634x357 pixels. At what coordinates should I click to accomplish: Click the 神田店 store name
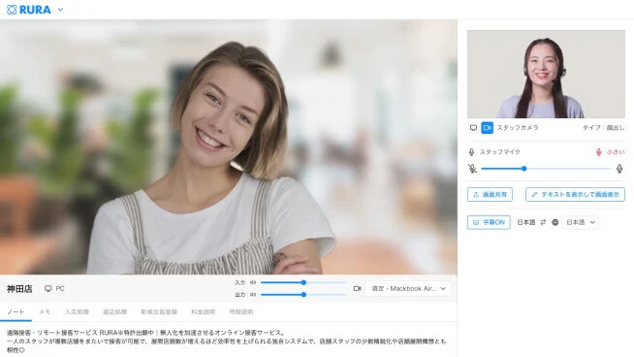pos(19,289)
